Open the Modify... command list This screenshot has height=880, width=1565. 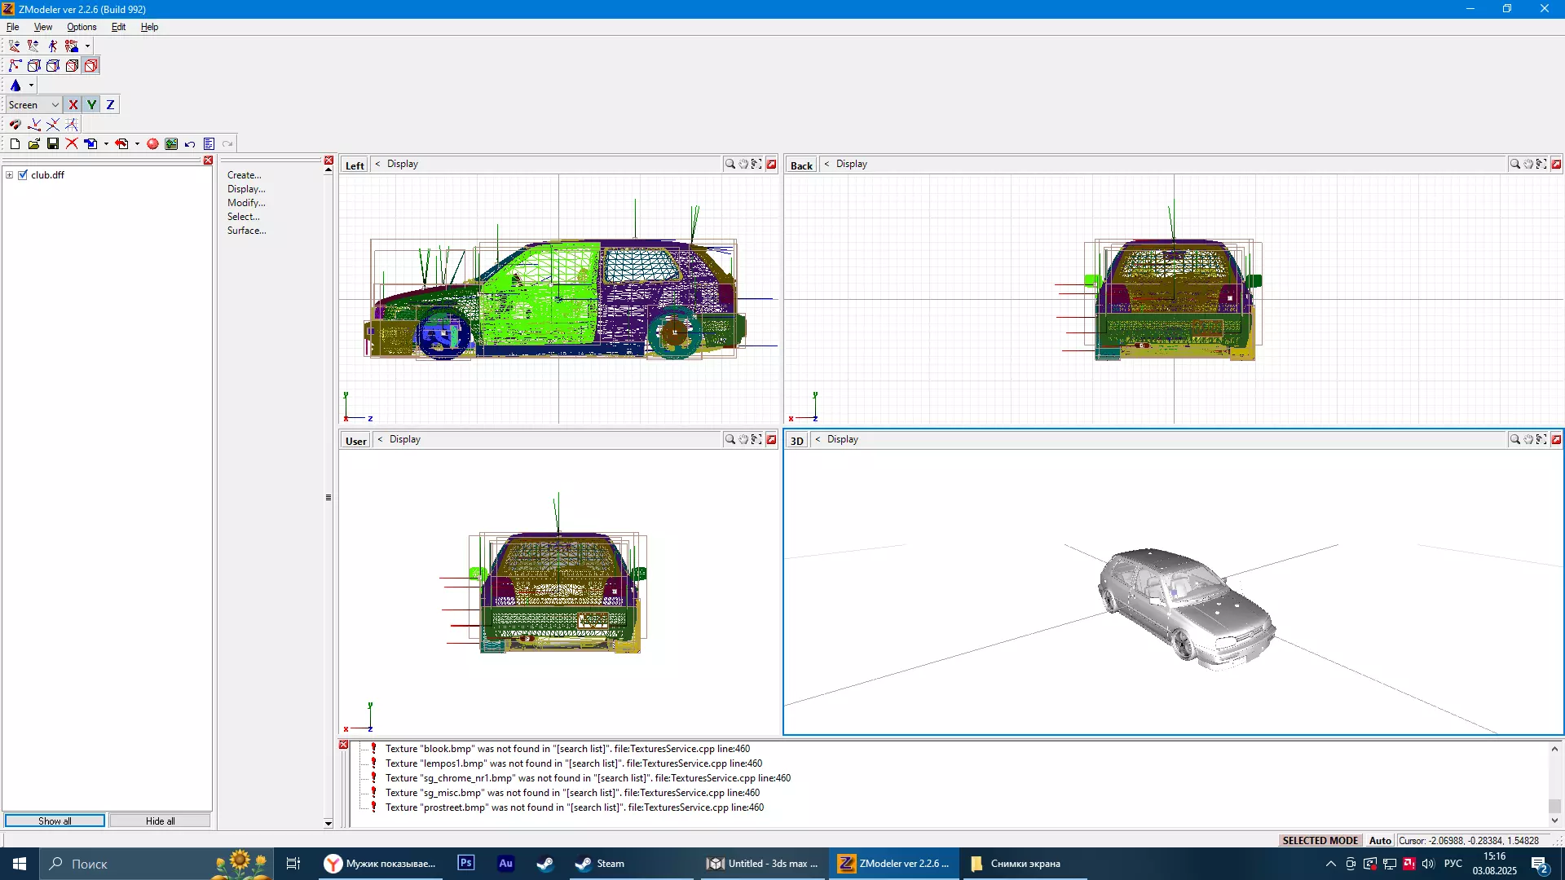point(246,203)
